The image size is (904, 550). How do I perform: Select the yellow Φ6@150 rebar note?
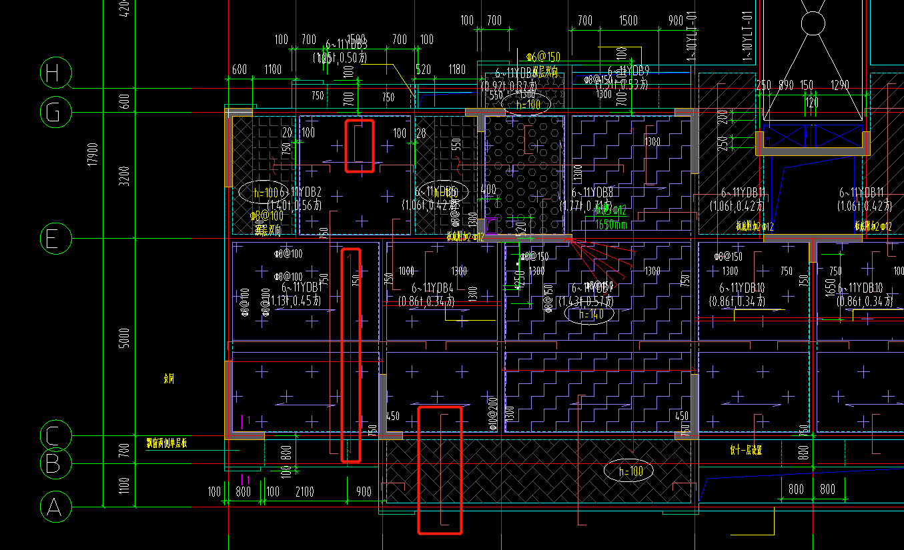pos(543,57)
